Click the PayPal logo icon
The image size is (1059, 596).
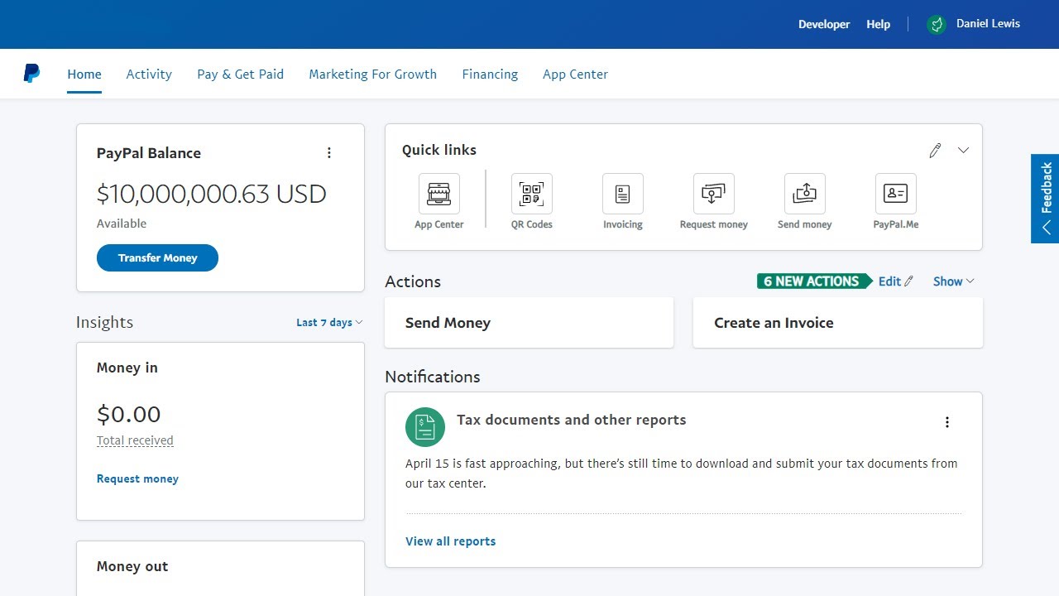[x=31, y=74]
